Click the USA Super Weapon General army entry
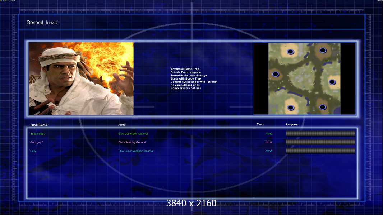The image size is (383, 215). 136,151
